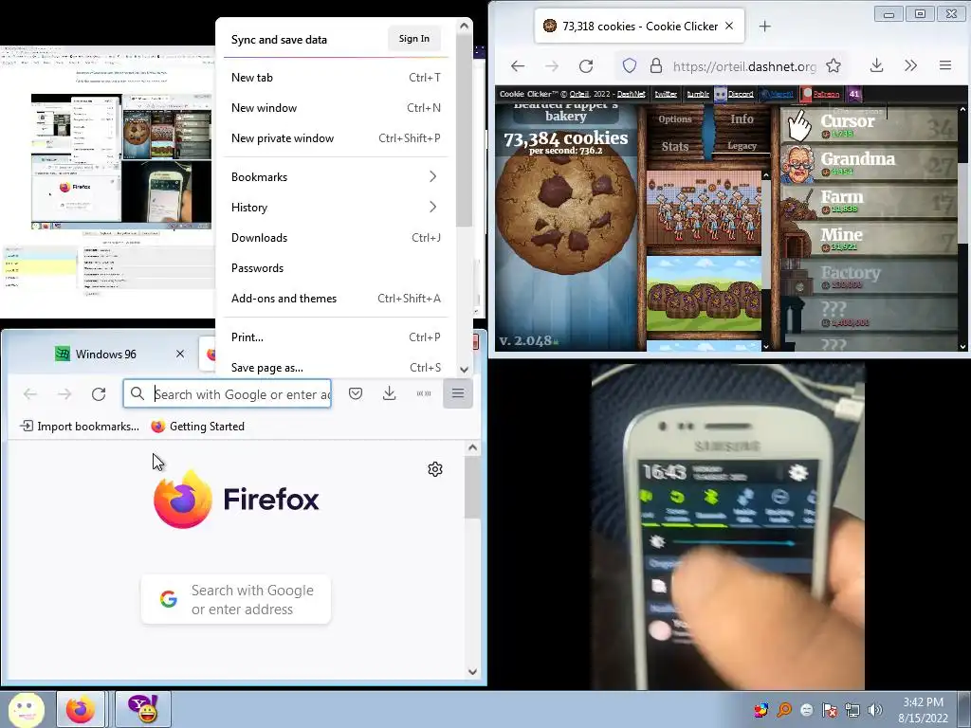Screen dimensions: 971x728
Task: Open Cookie Clicker Stats
Action: point(674,146)
